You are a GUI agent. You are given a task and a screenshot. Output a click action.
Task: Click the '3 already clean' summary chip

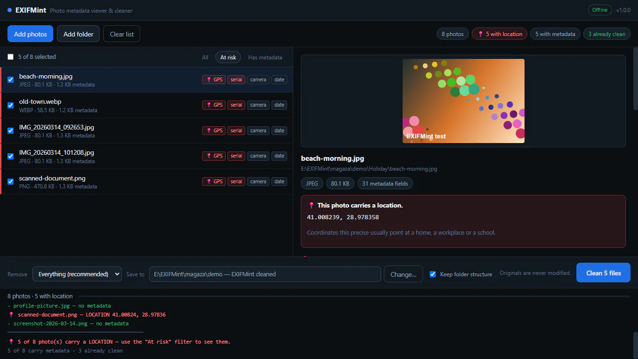pos(607,34)
